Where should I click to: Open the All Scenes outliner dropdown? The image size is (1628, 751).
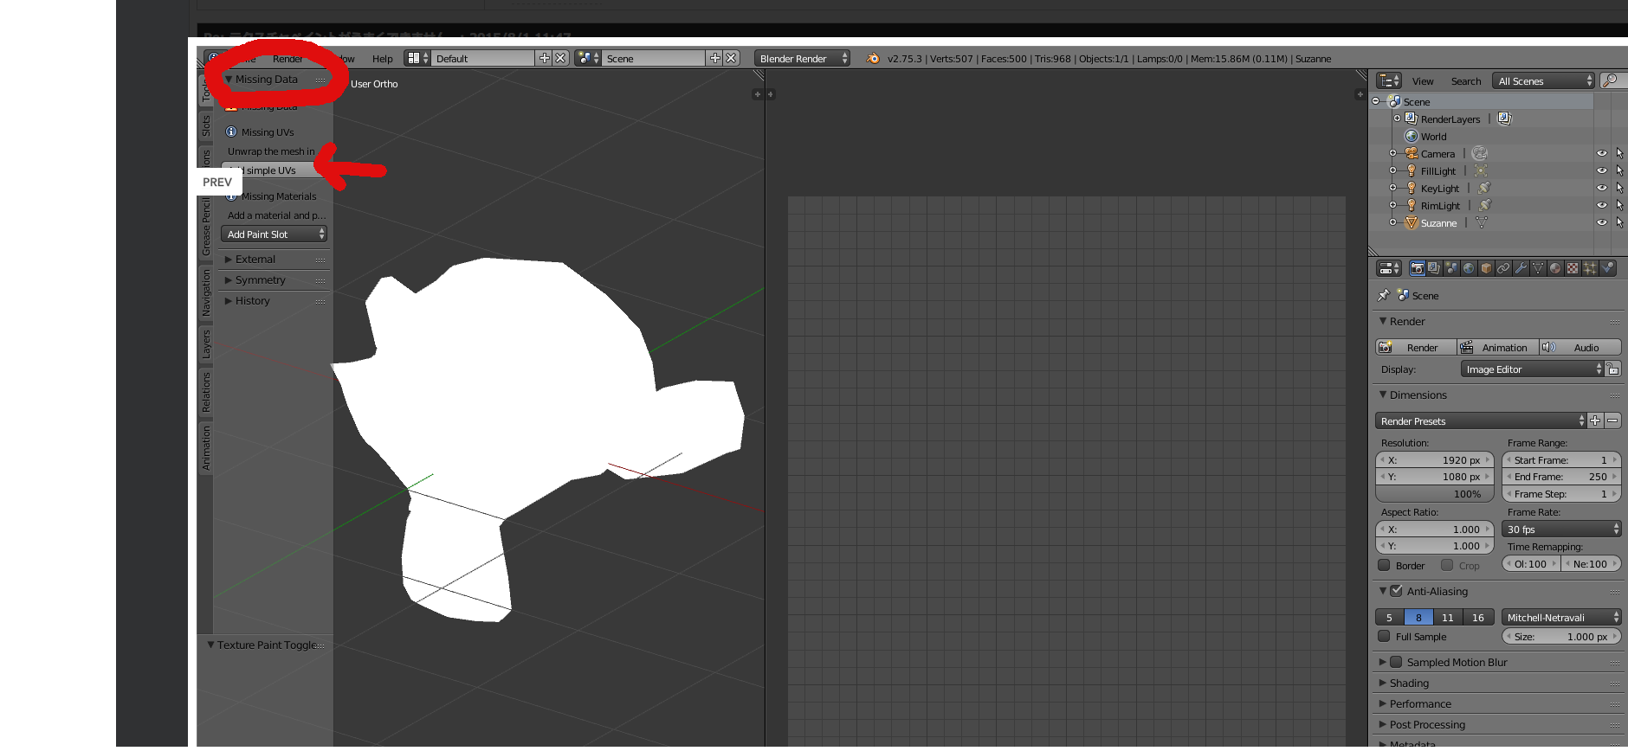click(x=1543, y=80)
